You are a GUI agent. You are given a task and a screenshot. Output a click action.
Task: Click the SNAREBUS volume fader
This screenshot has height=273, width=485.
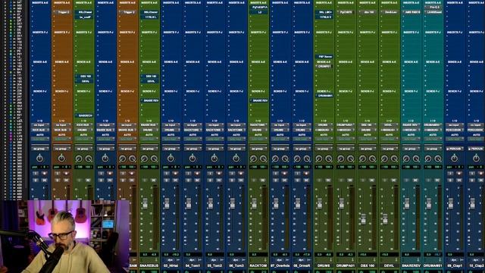tap(145, 203)
